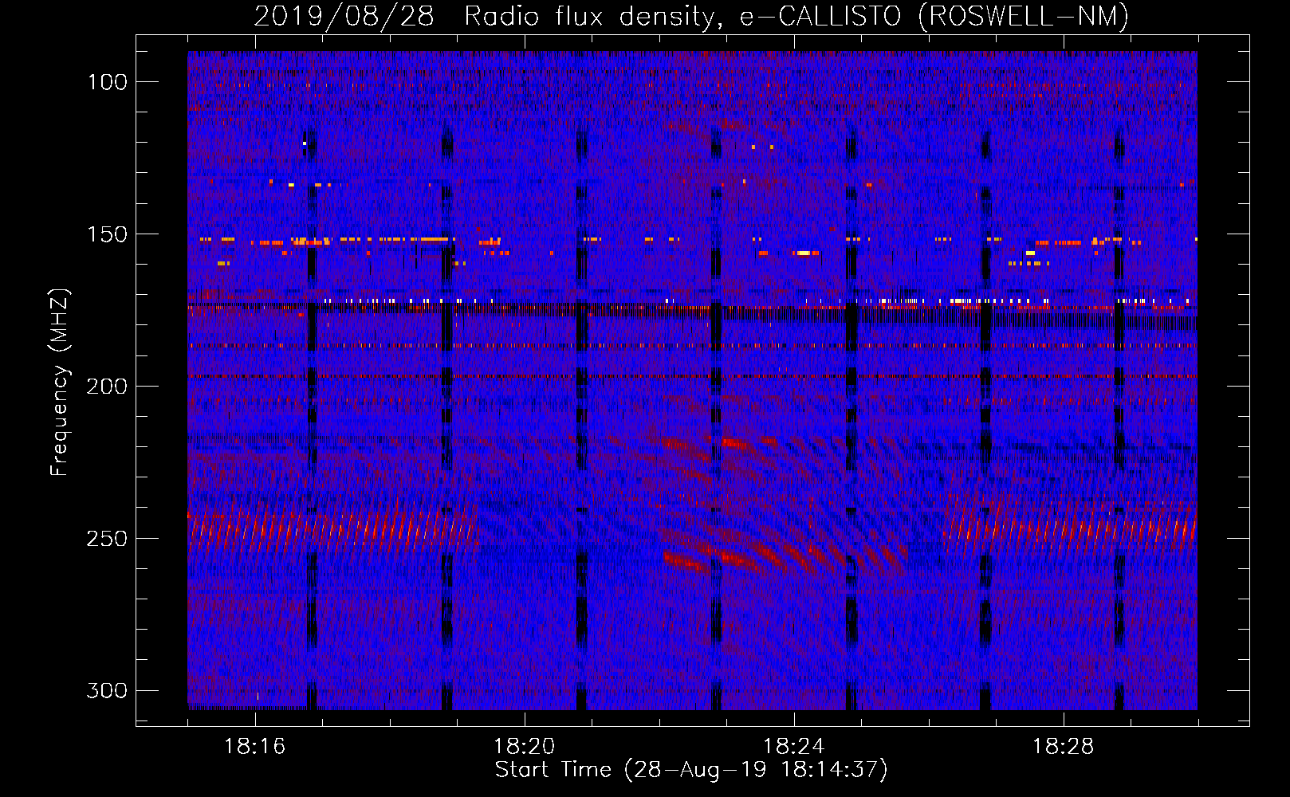Image resolution: width=1290 pixels, height=797 pixels.
Task: Click the 100 frequency tick label
Action: coord(107,82)
